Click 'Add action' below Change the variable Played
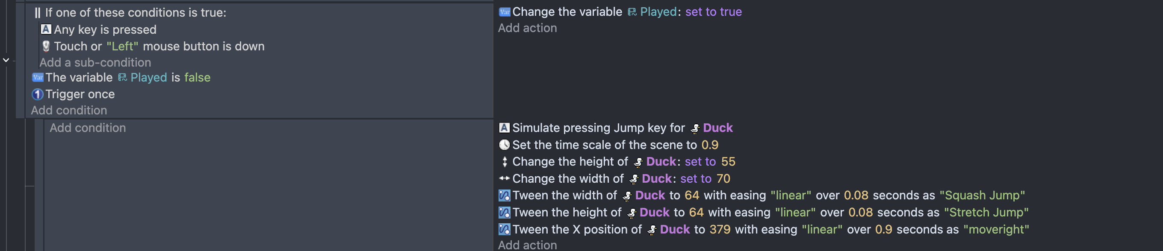Screen dimensions: 1163x251 tap(527, 28)
